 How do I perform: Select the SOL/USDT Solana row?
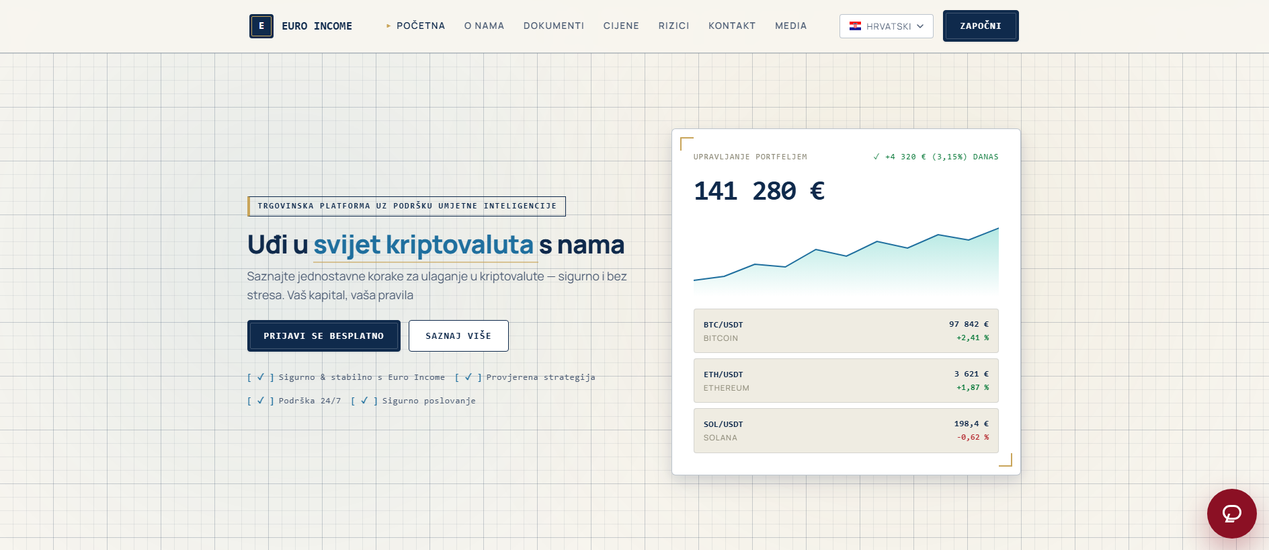pos(846,430)
